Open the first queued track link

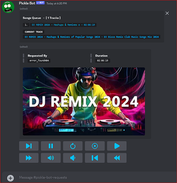(63, 25)
